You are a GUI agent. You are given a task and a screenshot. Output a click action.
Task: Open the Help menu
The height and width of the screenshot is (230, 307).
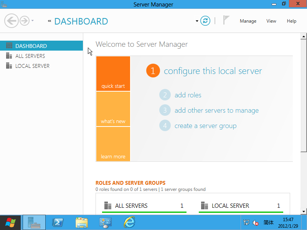[292, 21]
